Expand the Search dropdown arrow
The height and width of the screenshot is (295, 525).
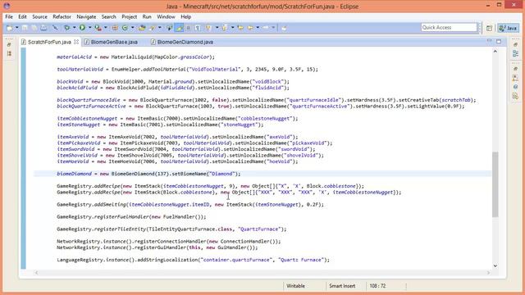tap(160, 28)
